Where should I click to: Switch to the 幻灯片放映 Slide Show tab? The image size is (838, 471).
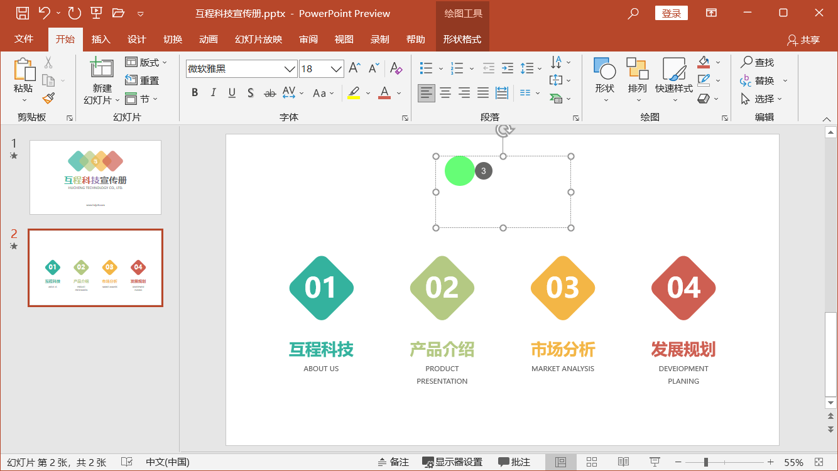[258, 39]
